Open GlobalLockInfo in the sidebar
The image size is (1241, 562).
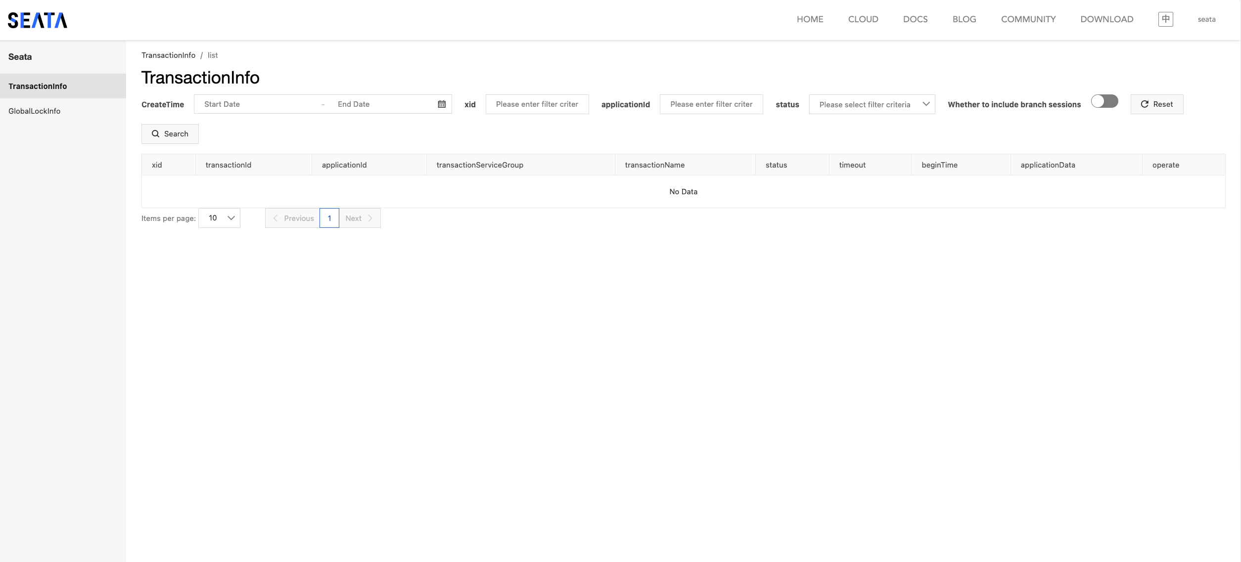[35, 111]
